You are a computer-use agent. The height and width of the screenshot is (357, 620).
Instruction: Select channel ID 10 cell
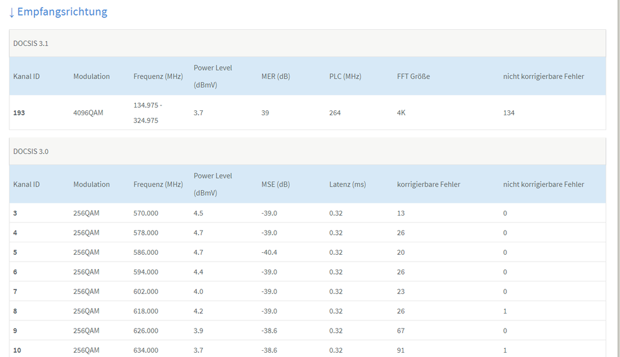point(17,350)
